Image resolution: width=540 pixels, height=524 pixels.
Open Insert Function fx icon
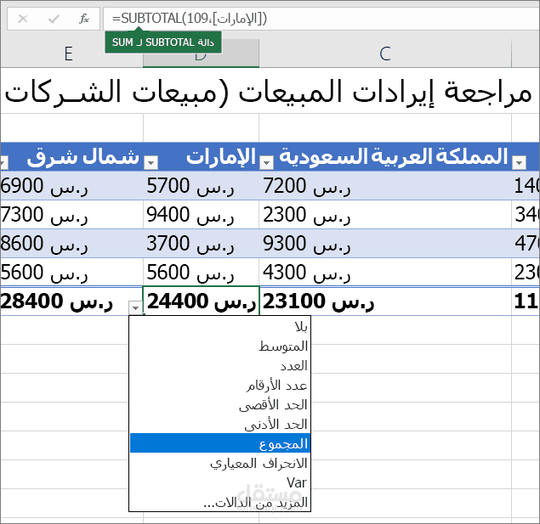[x=84, y=19]
